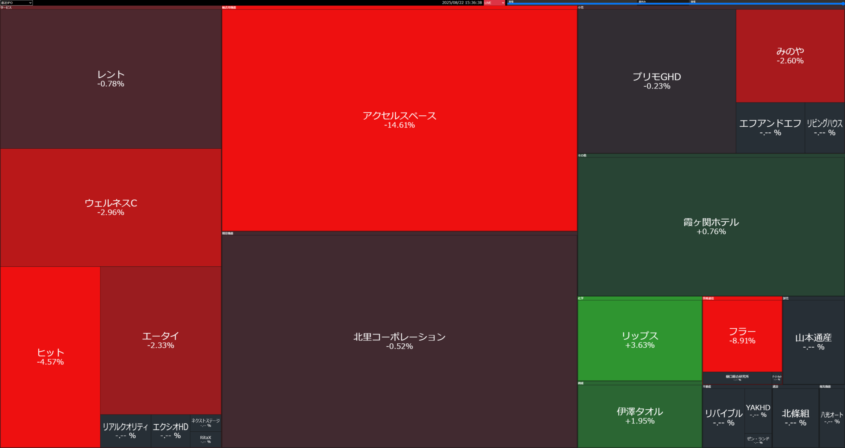Image resolution: width=845 pixels, height=448 pixels.
Task: Open the LIVE mode dropdown
Action: click(x=494, y=3)
